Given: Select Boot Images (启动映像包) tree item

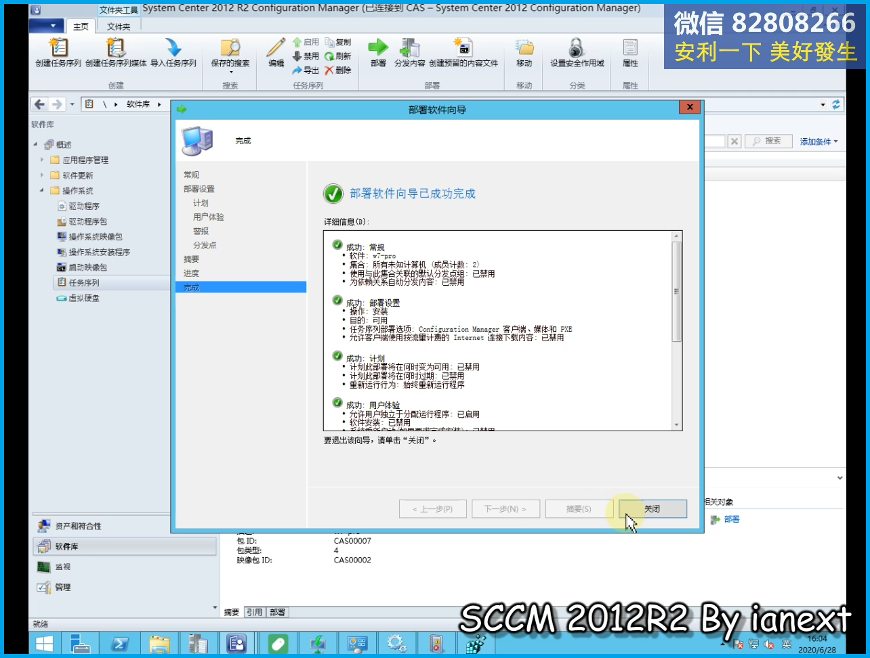Looking at the screenshot, I should click(87, 267).
